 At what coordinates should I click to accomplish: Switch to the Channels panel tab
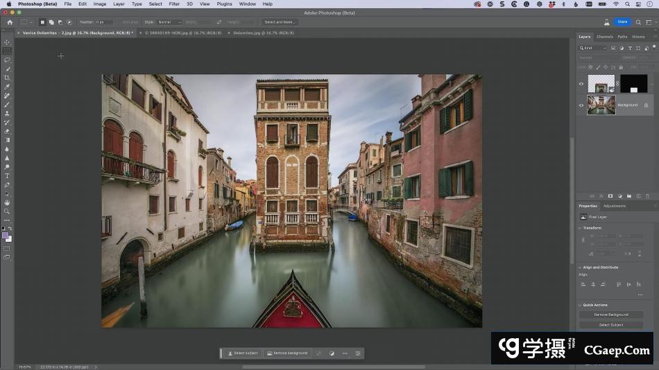point(604,37)
